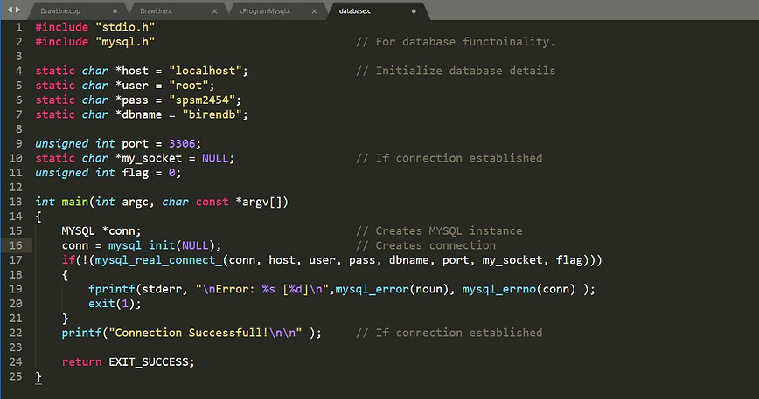The image size is (759, 399).
Task: Click the "stdio.h" include string
Action: click(x=125, y=27)
